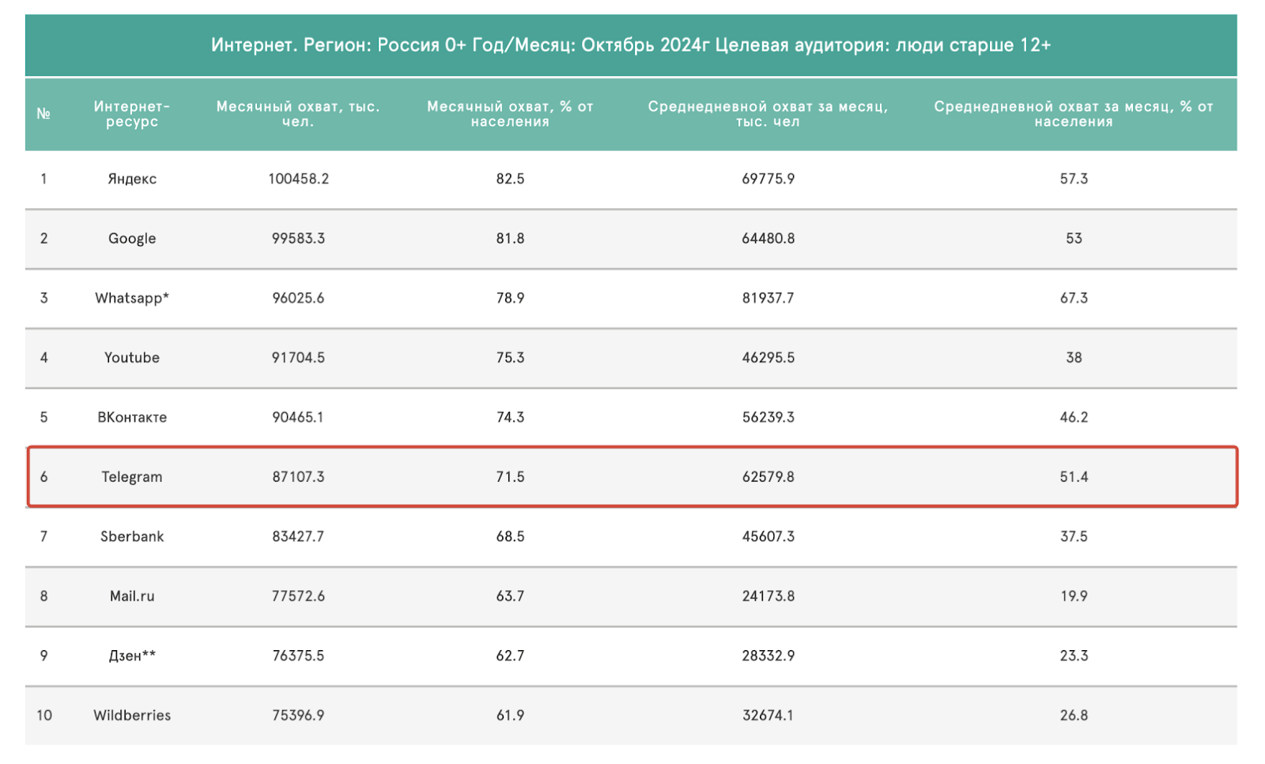The image size is (1265, 764).
Task: Select the Дзен** resource name
Action: 132,656
